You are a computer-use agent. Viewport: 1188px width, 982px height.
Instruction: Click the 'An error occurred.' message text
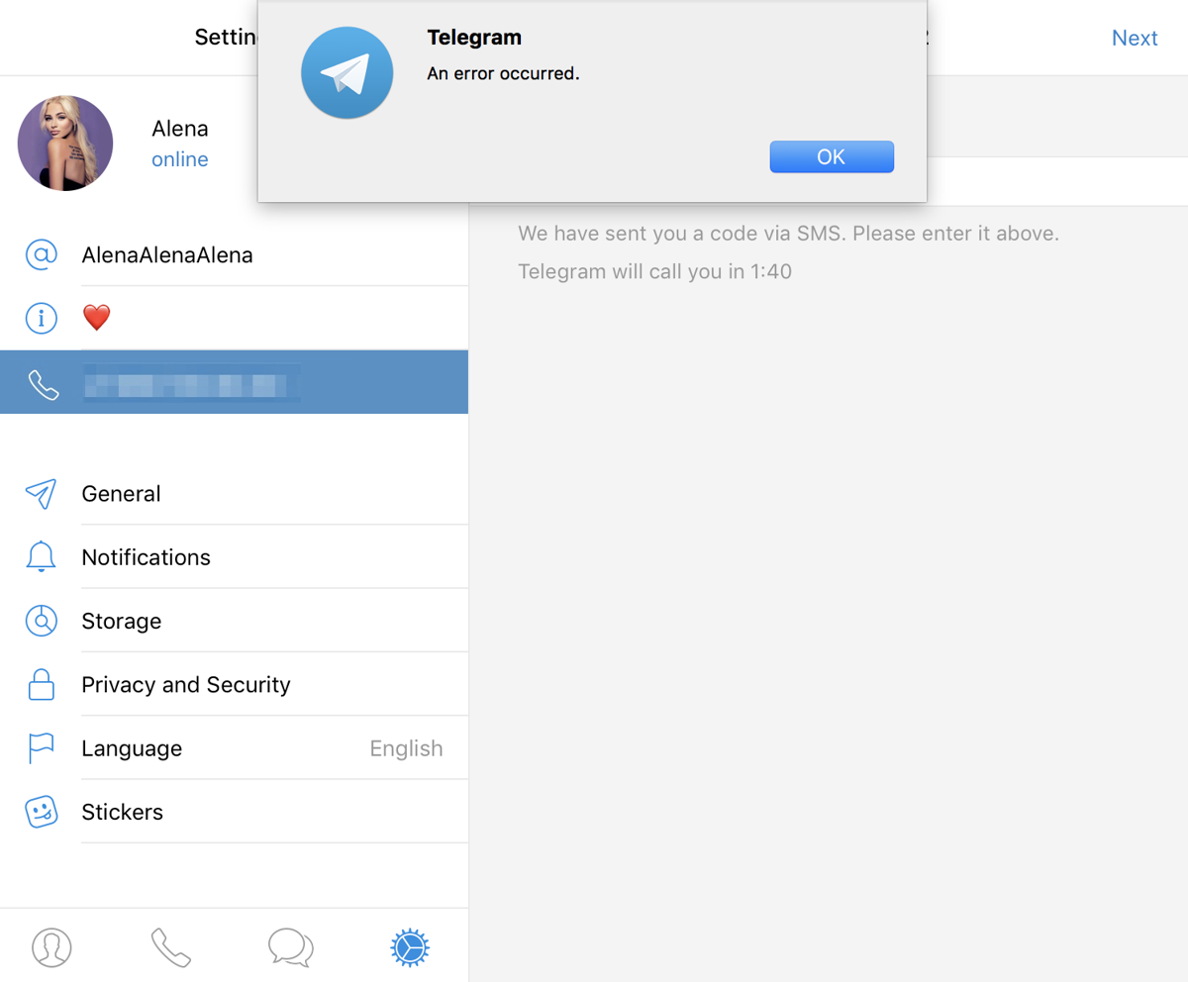503,73
